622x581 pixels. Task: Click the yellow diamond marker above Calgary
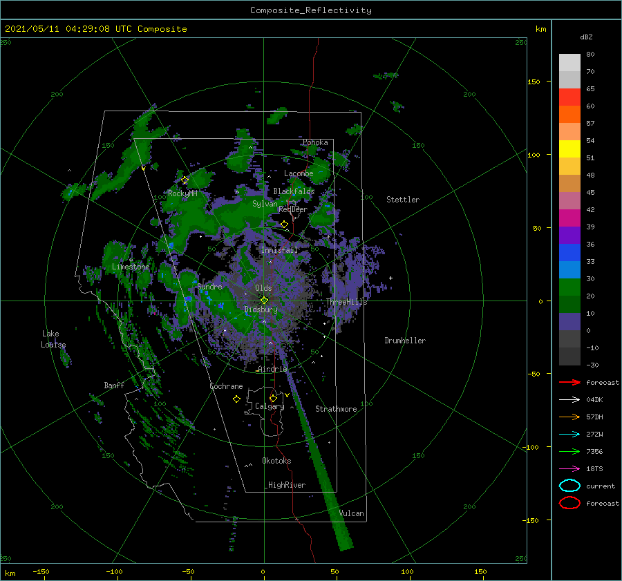point(273,398)
